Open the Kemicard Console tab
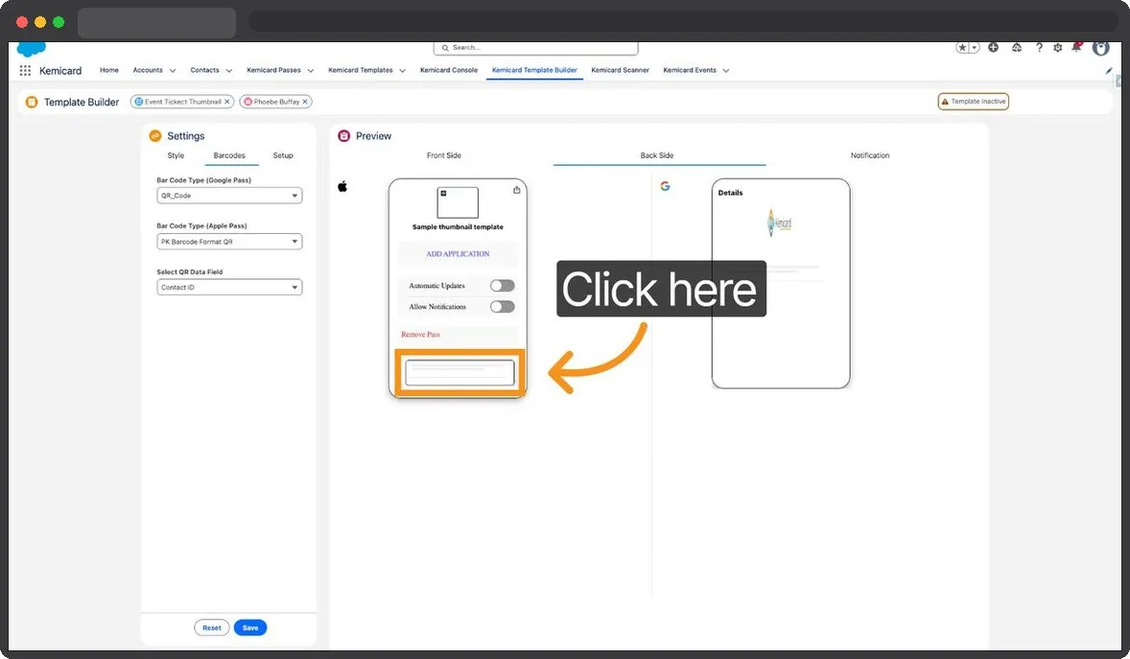The image size is (1130, 659). pos(449,70)
